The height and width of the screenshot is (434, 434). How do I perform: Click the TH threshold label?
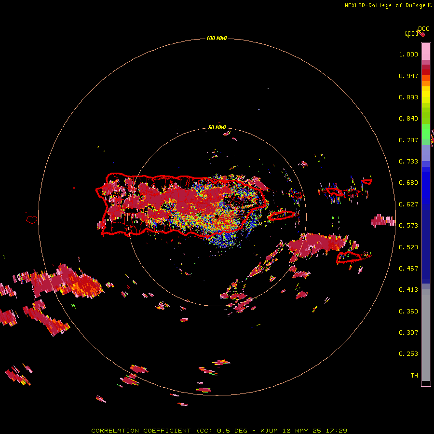click(x=414, y=376)
